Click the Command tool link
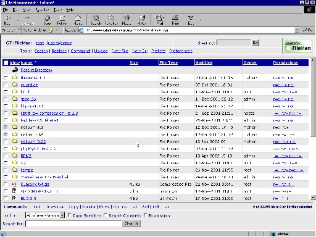This screenshot has width=316, height=237. pyautogui.click(x=80, y=51)
